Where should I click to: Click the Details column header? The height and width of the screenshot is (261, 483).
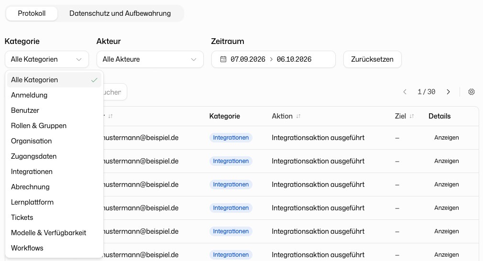(439, 116)
